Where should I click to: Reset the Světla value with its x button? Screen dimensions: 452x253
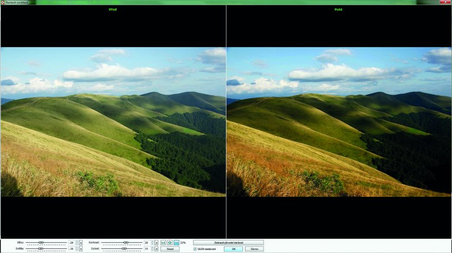point(81,248)
